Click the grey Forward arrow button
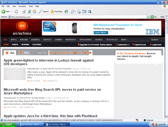 [16, 12]
